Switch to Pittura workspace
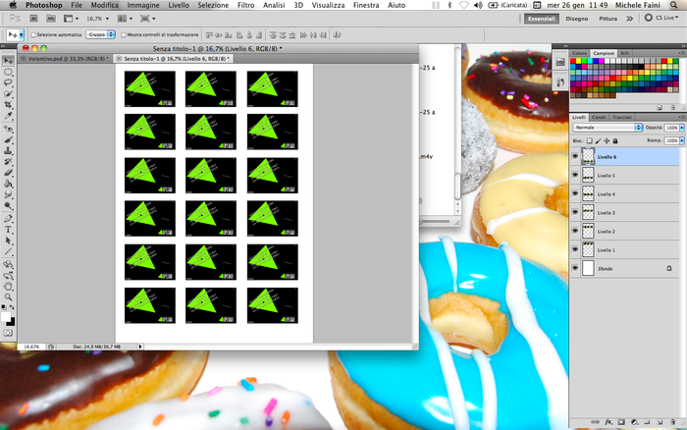Screen dimensions: 687x430 pos(608,19)
